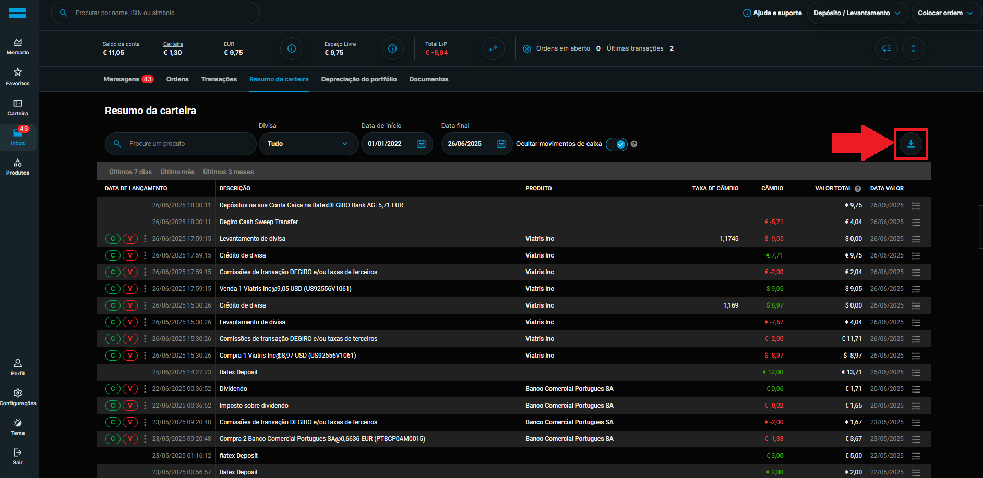Click help icon next to VALOR TOTAL
Image resolution: width=983 pixels, height=478 pixels.
point(858,189)
